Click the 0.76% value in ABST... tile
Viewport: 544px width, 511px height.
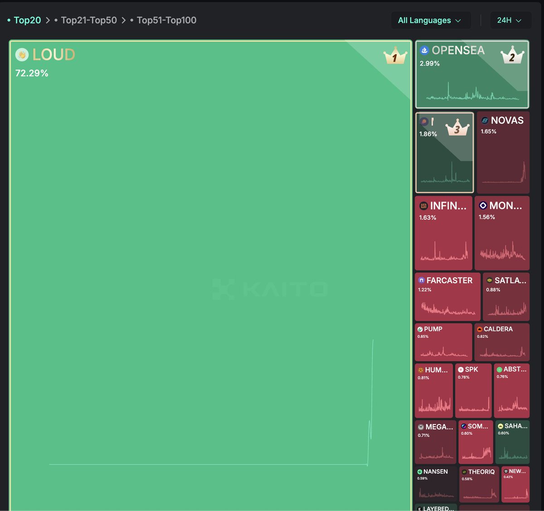pos(502,377)
